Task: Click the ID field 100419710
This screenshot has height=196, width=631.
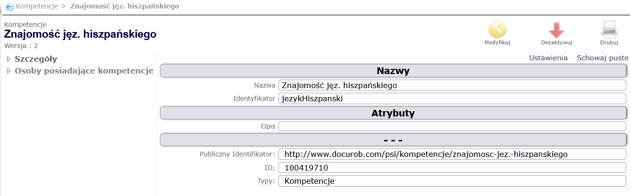Action: coord(452,168)
